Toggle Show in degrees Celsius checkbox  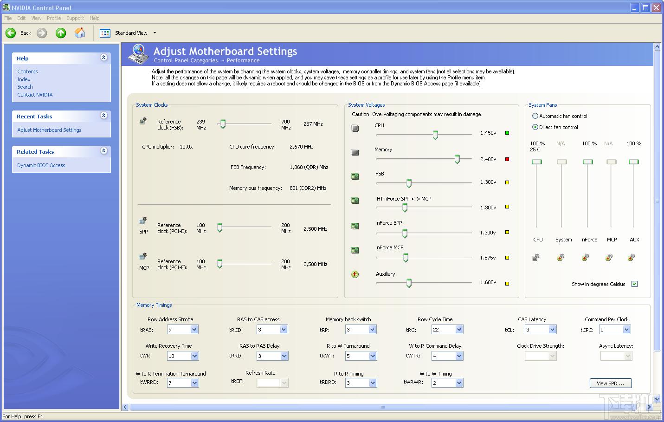(634, 284)
